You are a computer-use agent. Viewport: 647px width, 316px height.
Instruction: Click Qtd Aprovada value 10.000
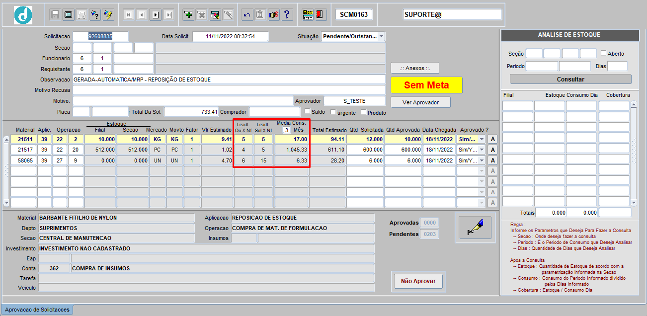click(x=403, y=139)
